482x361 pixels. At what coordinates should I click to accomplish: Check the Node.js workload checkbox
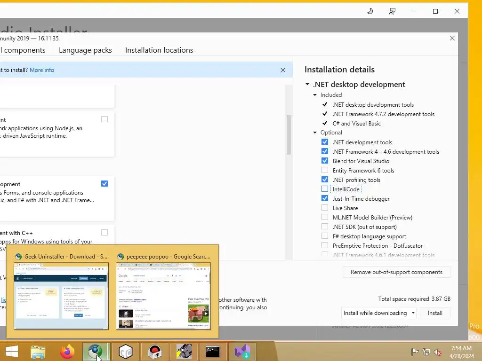tap(104, 119)
